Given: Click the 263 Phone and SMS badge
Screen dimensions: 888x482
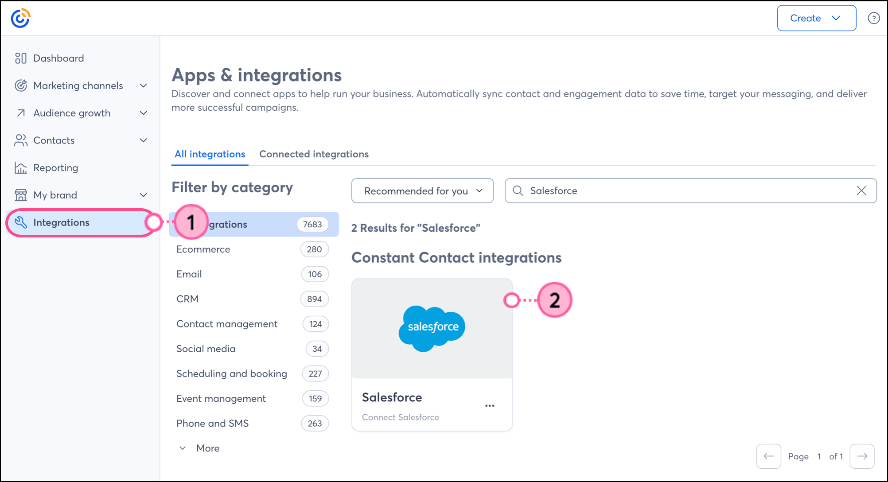Looking at the screenshot, I should (x=315, y=424).
